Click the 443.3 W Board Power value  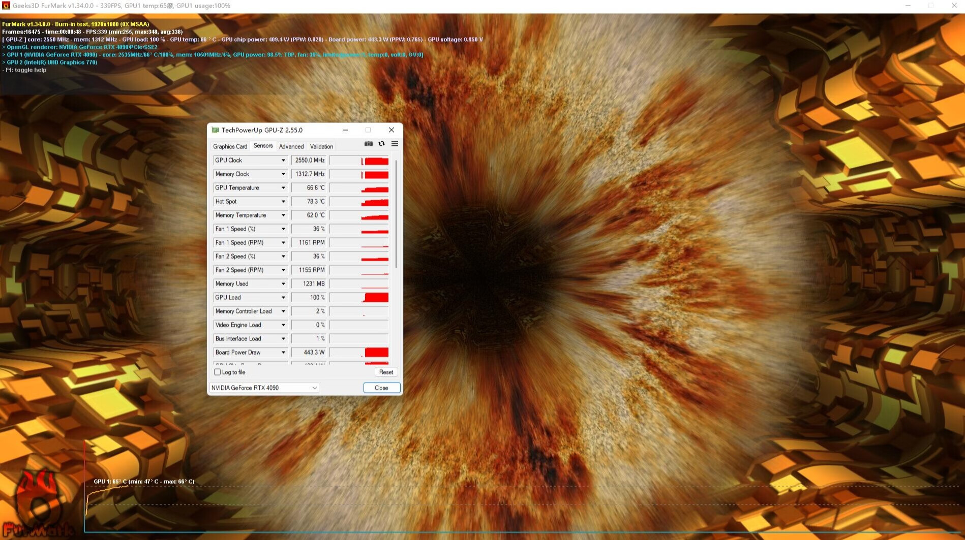(x=309, y=353)
